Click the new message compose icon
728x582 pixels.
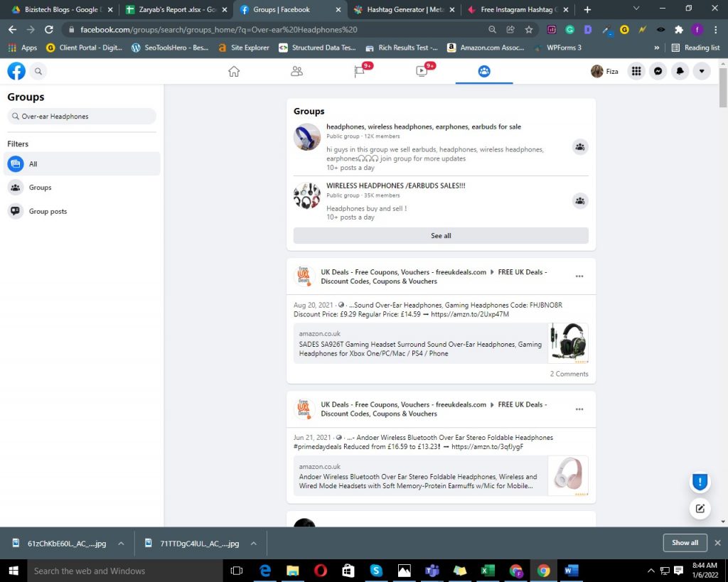click(700, 508)
